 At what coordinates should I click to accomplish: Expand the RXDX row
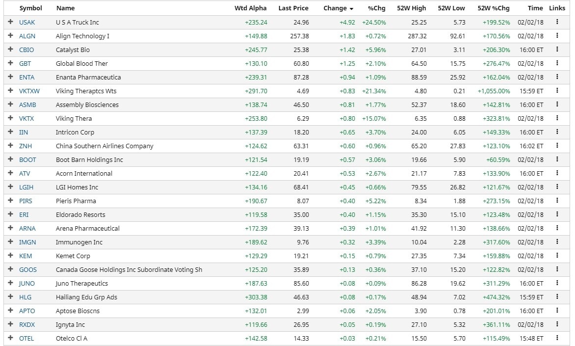click(10, 324)
